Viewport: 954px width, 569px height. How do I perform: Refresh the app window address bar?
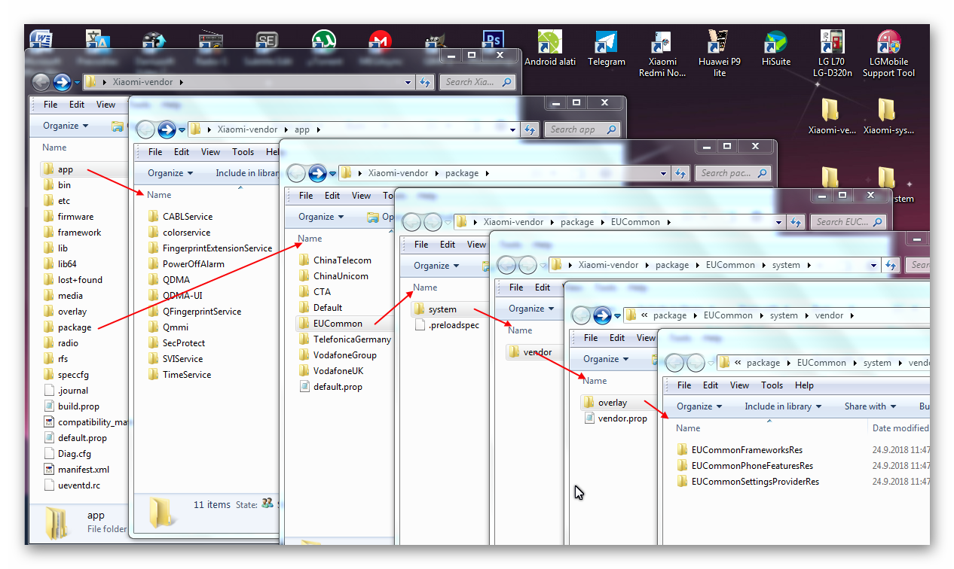(531, 129)
